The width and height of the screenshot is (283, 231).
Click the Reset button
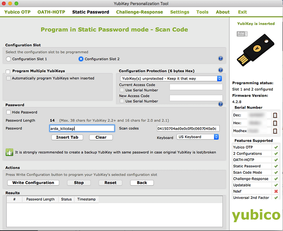[x=110, y=183]
